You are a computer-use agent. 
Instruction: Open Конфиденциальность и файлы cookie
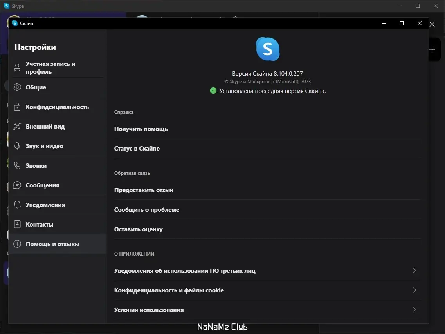(267, 290)
